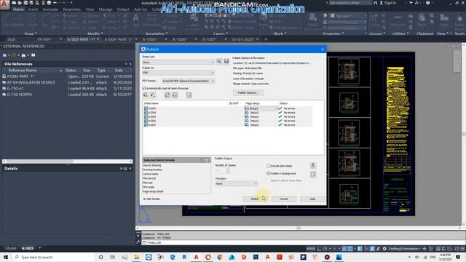The image size is (466, 262).
Task: Open the Annotate ribbon tab
Action: [50, 9]
